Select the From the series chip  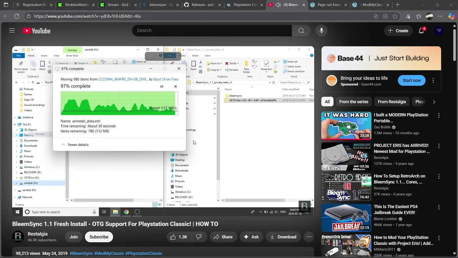tap(354, 102)
